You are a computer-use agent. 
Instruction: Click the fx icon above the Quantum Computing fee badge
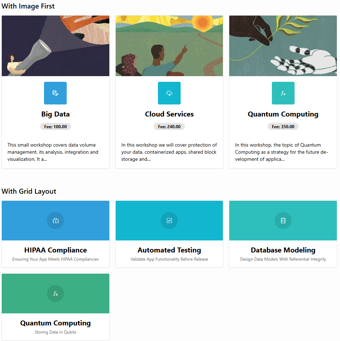coord(283,93)
